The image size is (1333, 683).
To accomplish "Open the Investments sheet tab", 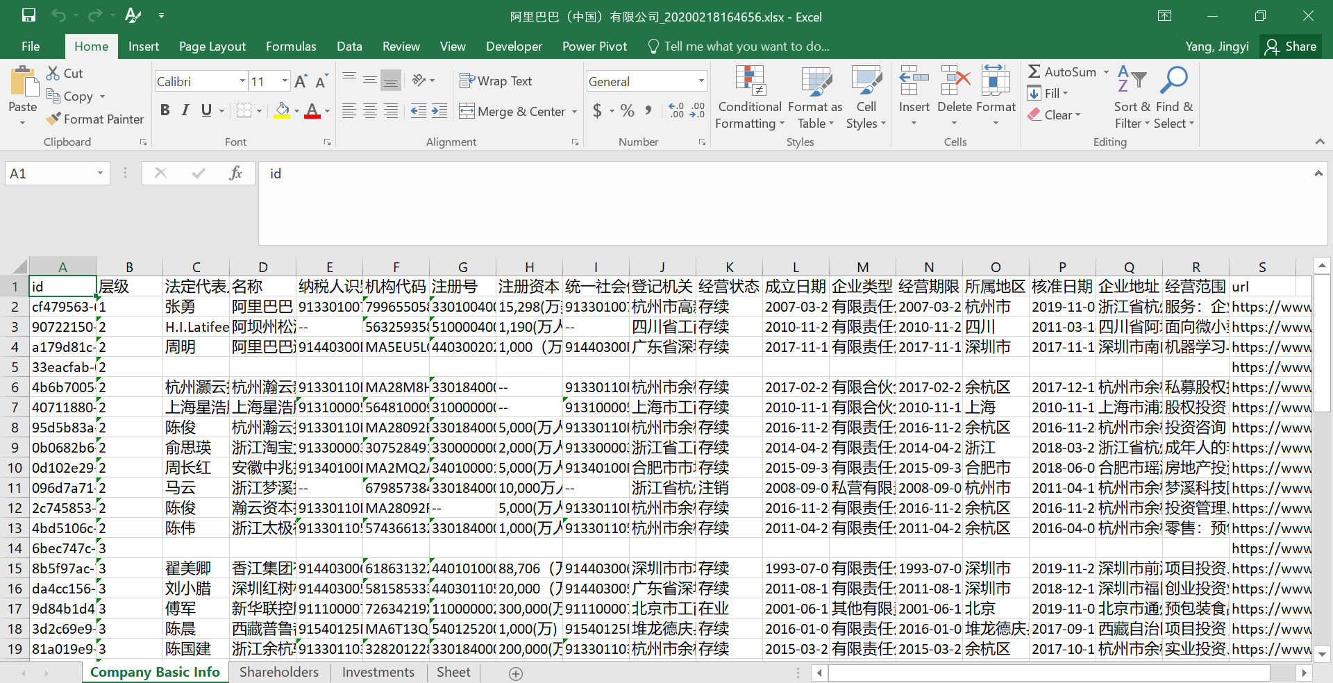I will 378,672.
